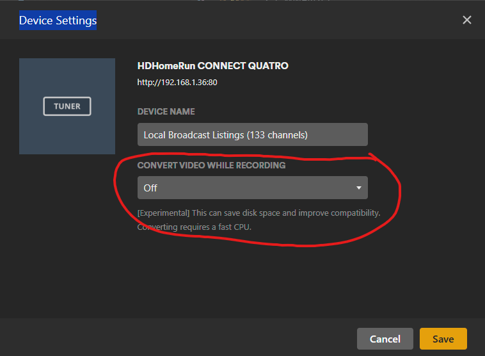Cancel the device settings changes
Viewport: 485px width, 356px height.
[385, 339]
